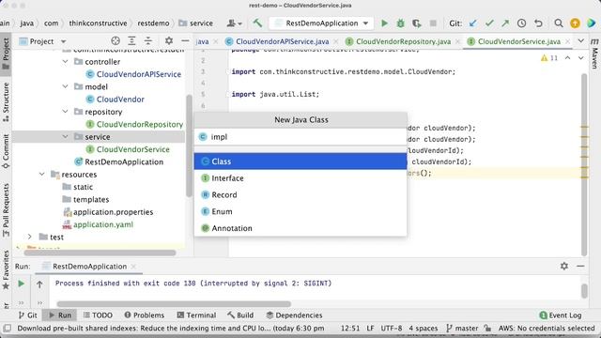Open the Dependencies tool window
Viewport: 601px width, 338px height.
[x=294, y=315]
